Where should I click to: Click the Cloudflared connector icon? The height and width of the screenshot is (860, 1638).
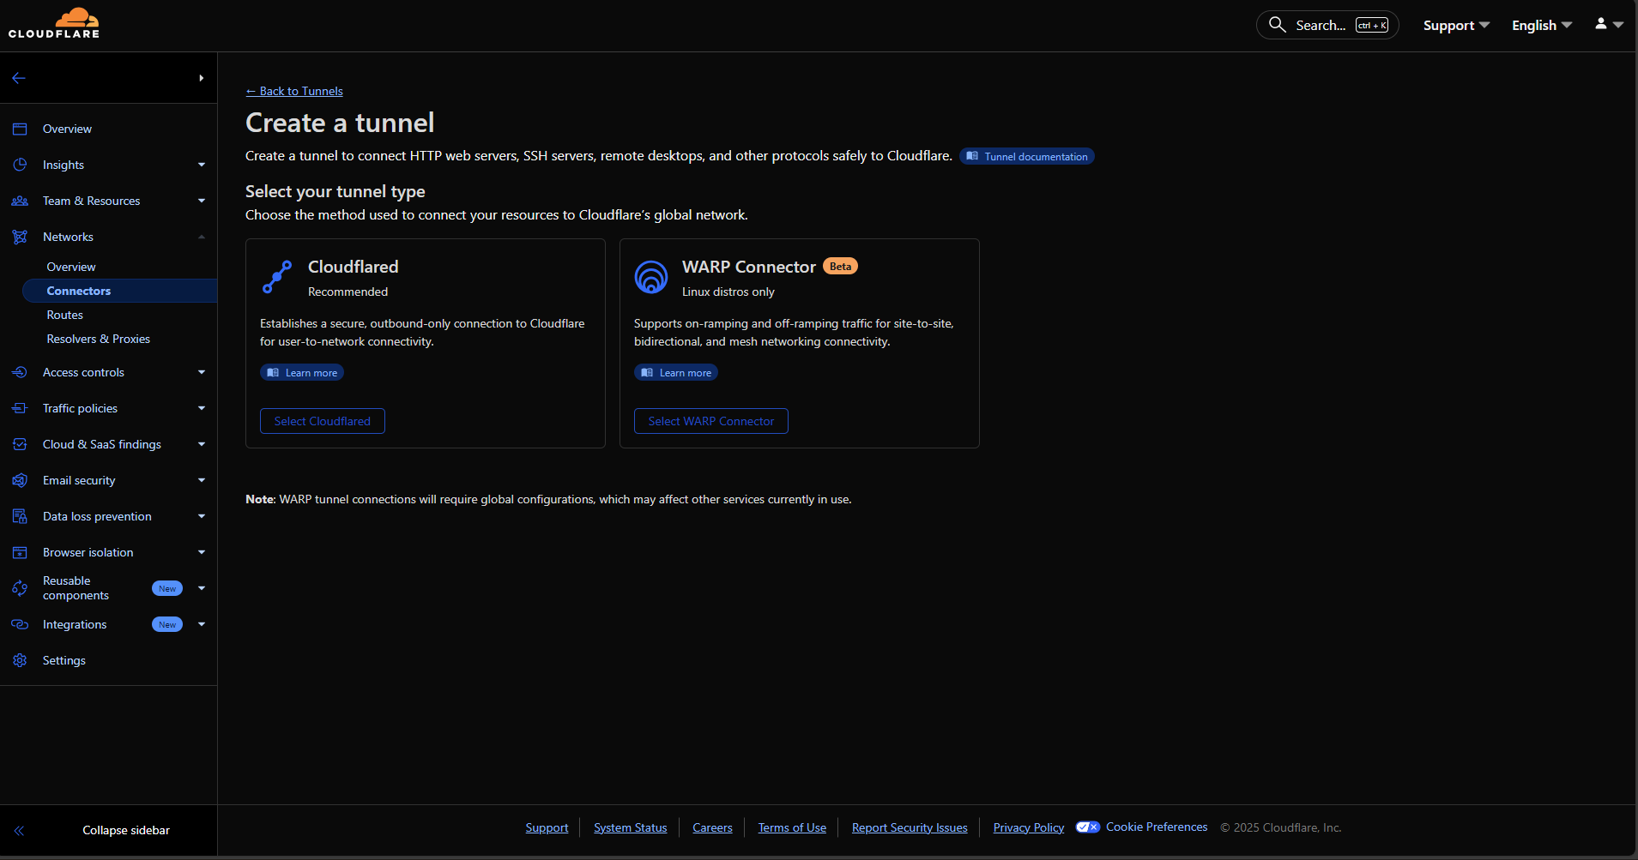(277, 277)
